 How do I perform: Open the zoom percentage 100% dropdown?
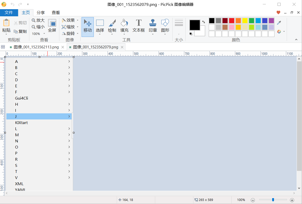38,34
